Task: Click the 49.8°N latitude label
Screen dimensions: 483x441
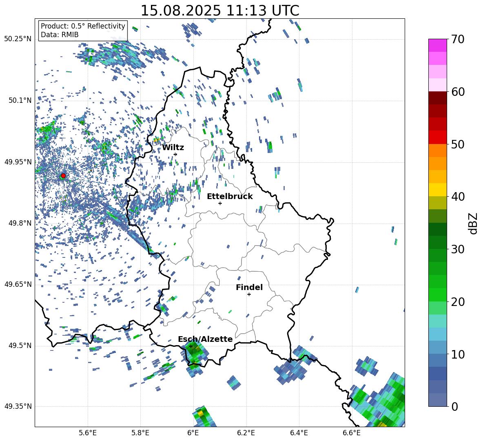Action: tap(20, 223)
